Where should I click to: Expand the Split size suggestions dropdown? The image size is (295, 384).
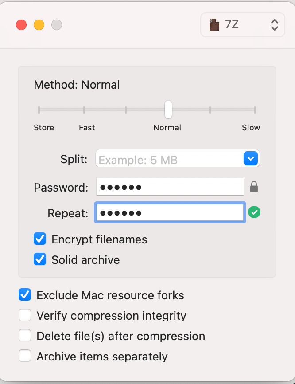pos(251,158)
